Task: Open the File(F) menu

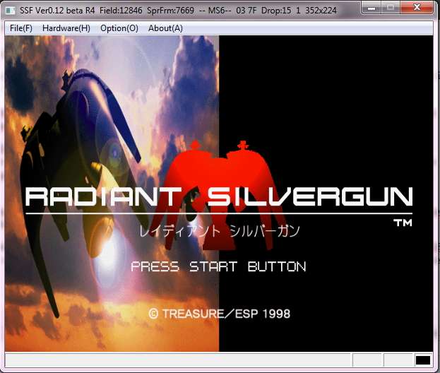Action: coord(21,28)
